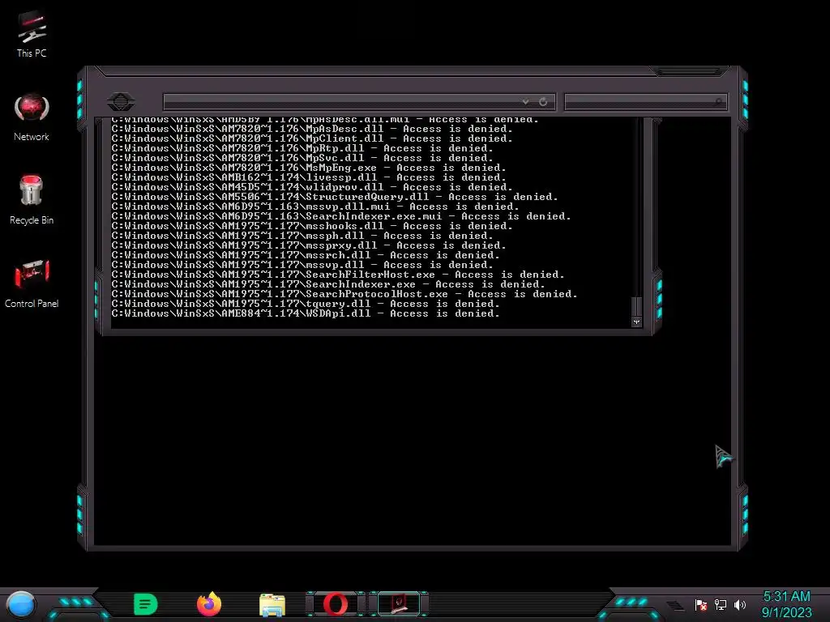Click the MpClient.dll line in console
The image size is (830, 622).
coord(312,138)
